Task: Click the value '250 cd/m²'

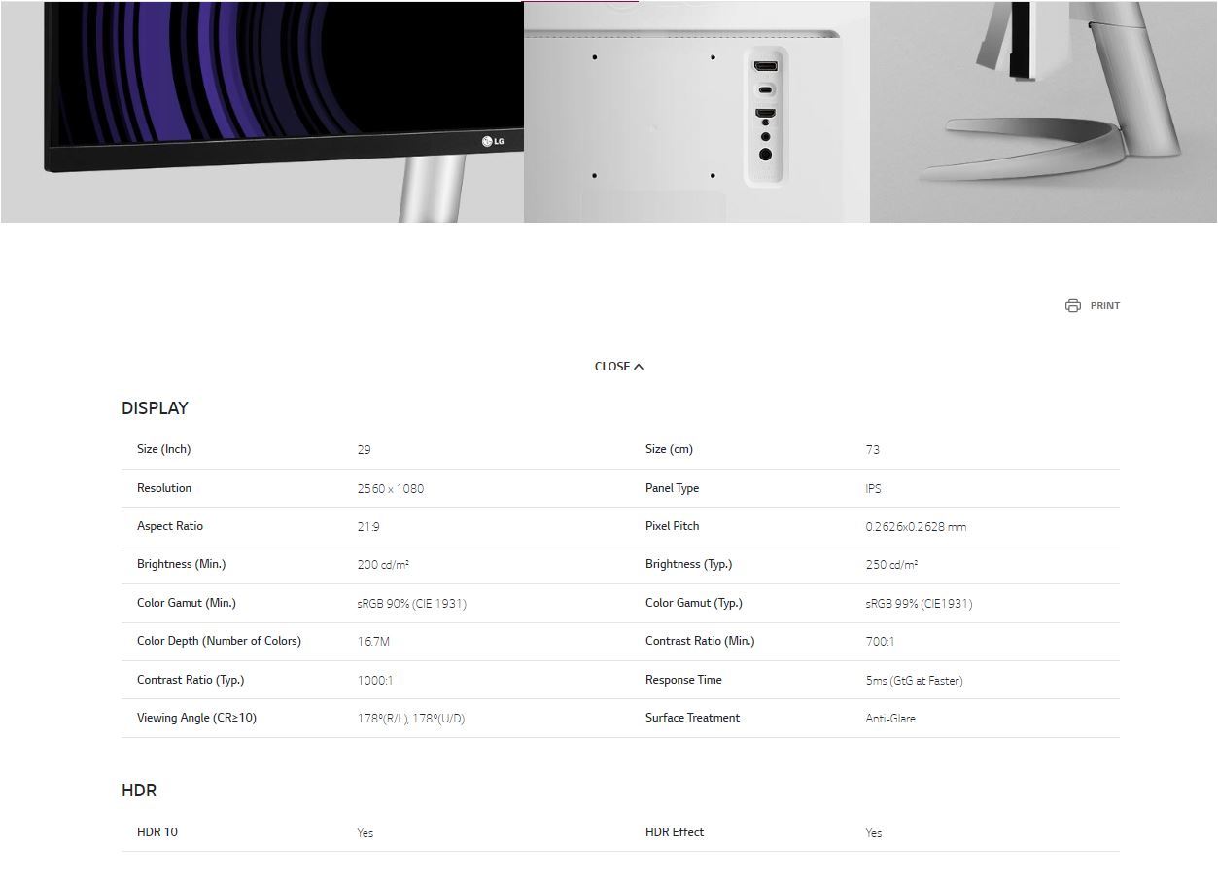Action: (891, 565)
